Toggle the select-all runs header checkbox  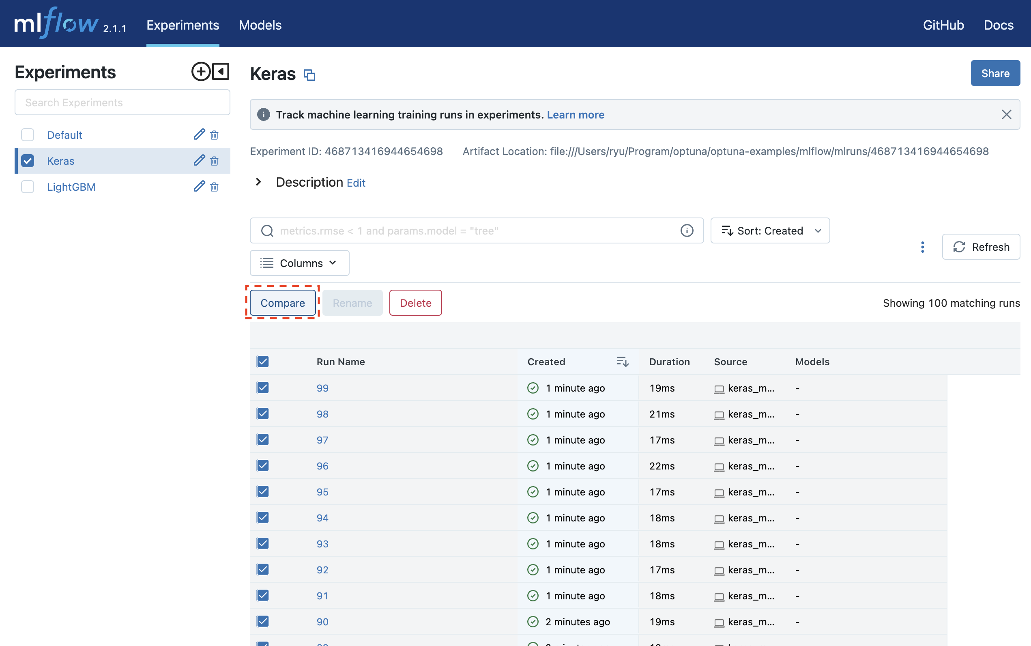pos(263,362)
